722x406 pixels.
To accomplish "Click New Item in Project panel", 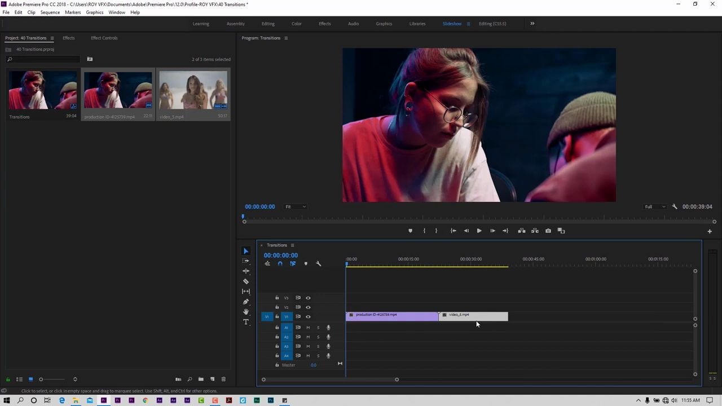I will coord(212,379).
